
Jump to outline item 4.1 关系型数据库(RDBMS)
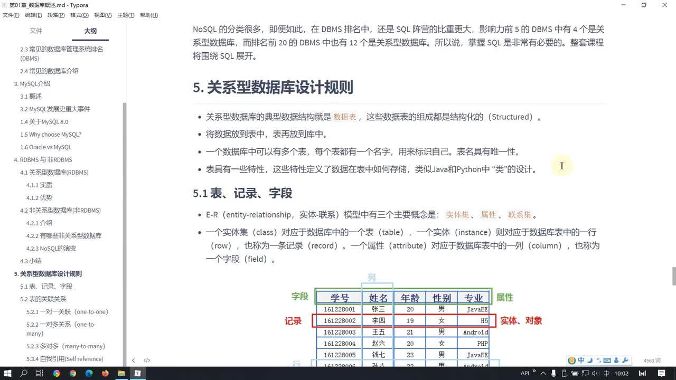click(54, 173)
